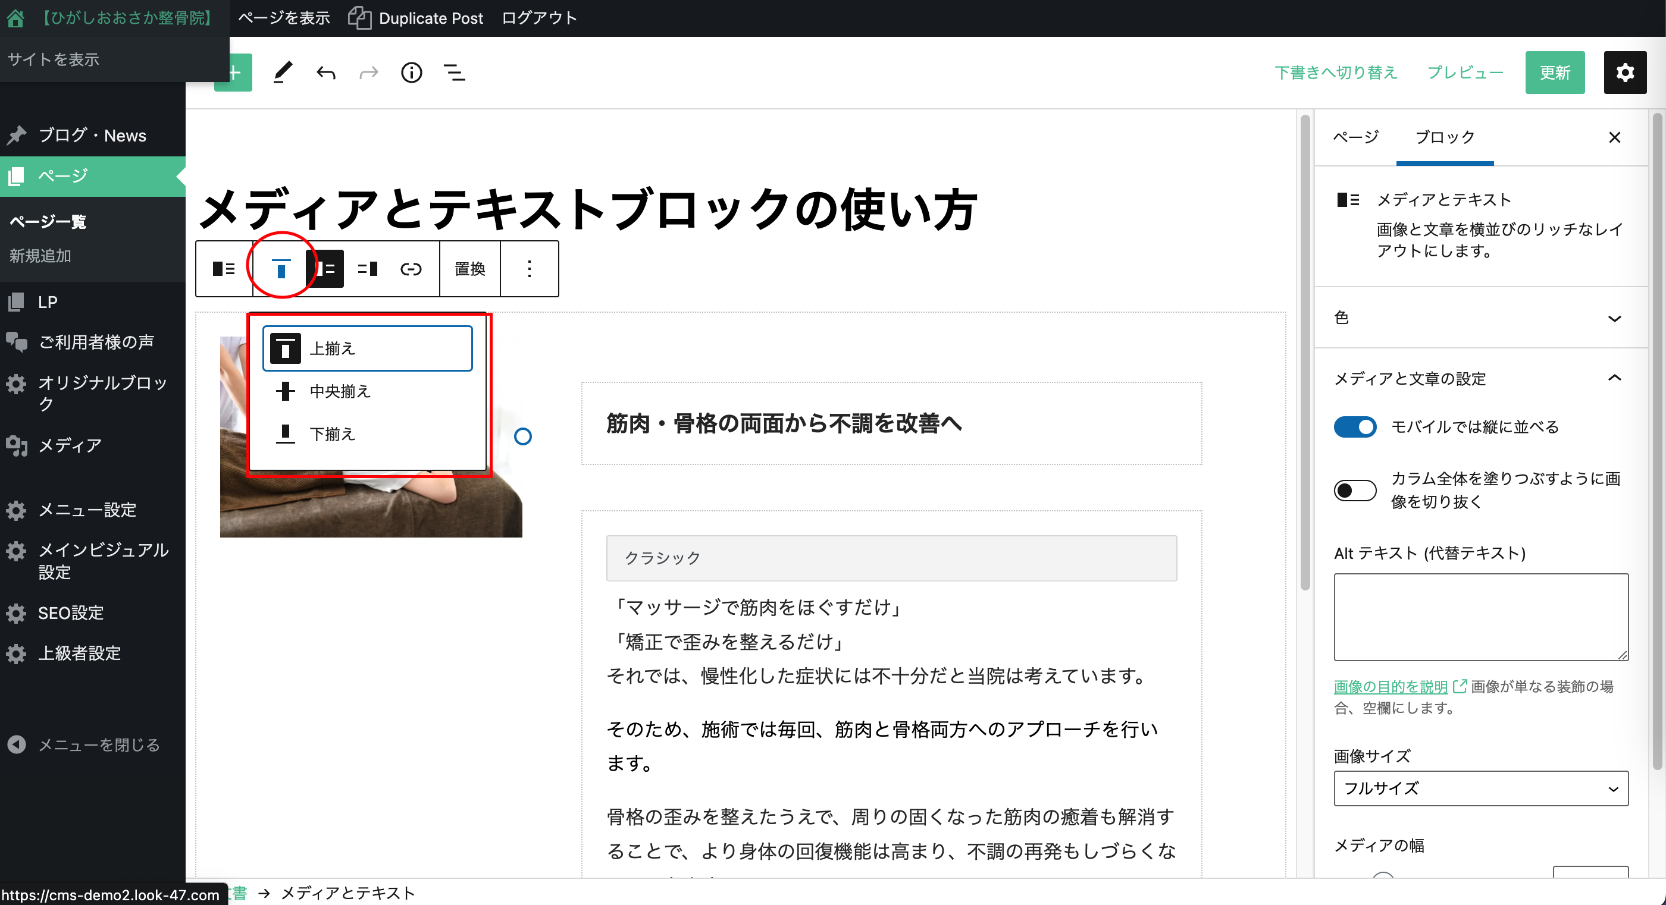Click the media on right alignment icon
1666x905 pixels.
(367, 269)
